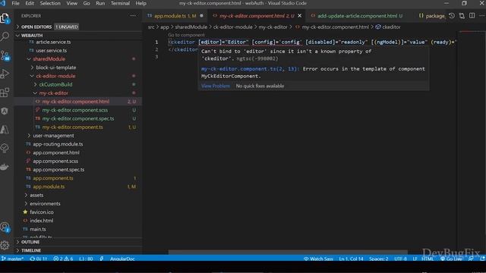This screenshot has width=486, height=273.
Task: Click Watch Sass in status bar
Action: coord(318,259)
